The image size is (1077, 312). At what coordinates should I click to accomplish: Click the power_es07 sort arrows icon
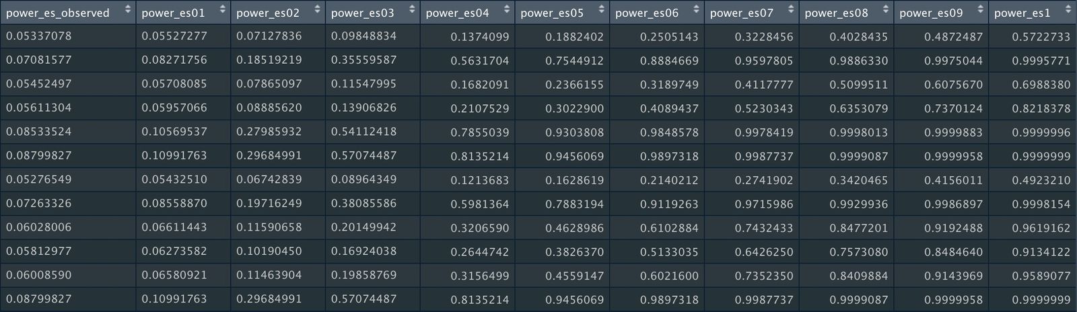click(791, 10)
